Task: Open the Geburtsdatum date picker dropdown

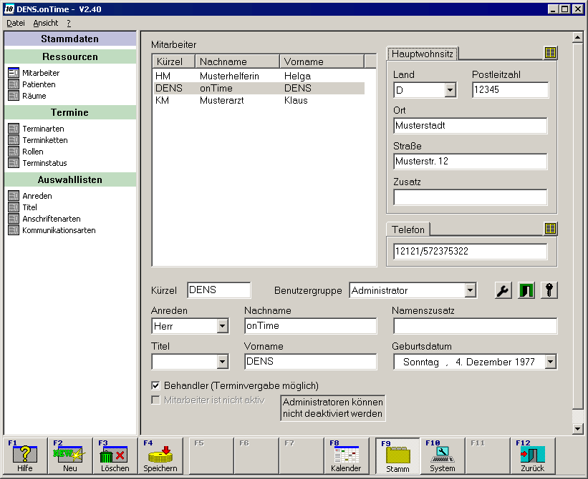Action: (551, 362)
